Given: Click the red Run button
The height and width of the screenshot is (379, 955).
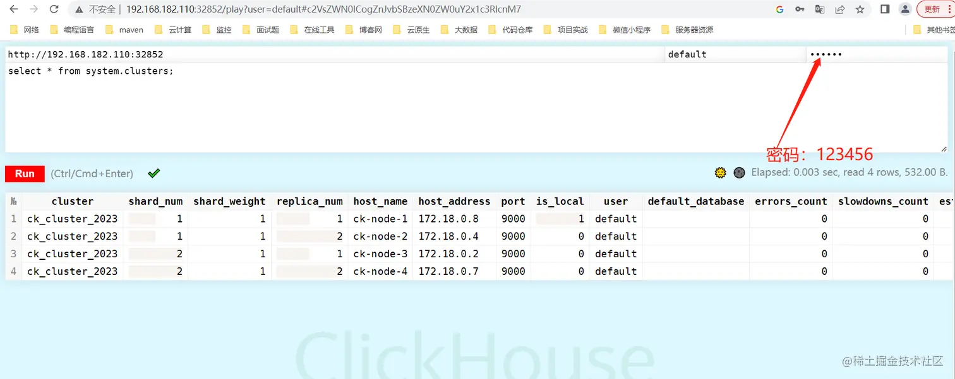Looking at the screenshot, I should point(25,173).
